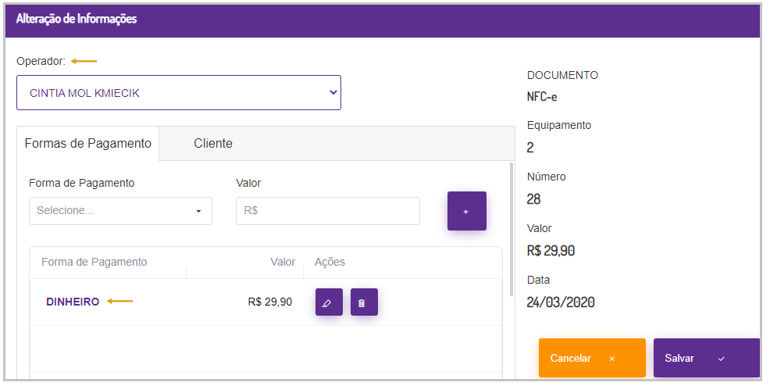Image resolution: width=770 pixels, height=386 pixels.
Task: Click the pencil edit icon for DINHEIRO
Action: tap(329, 302)
